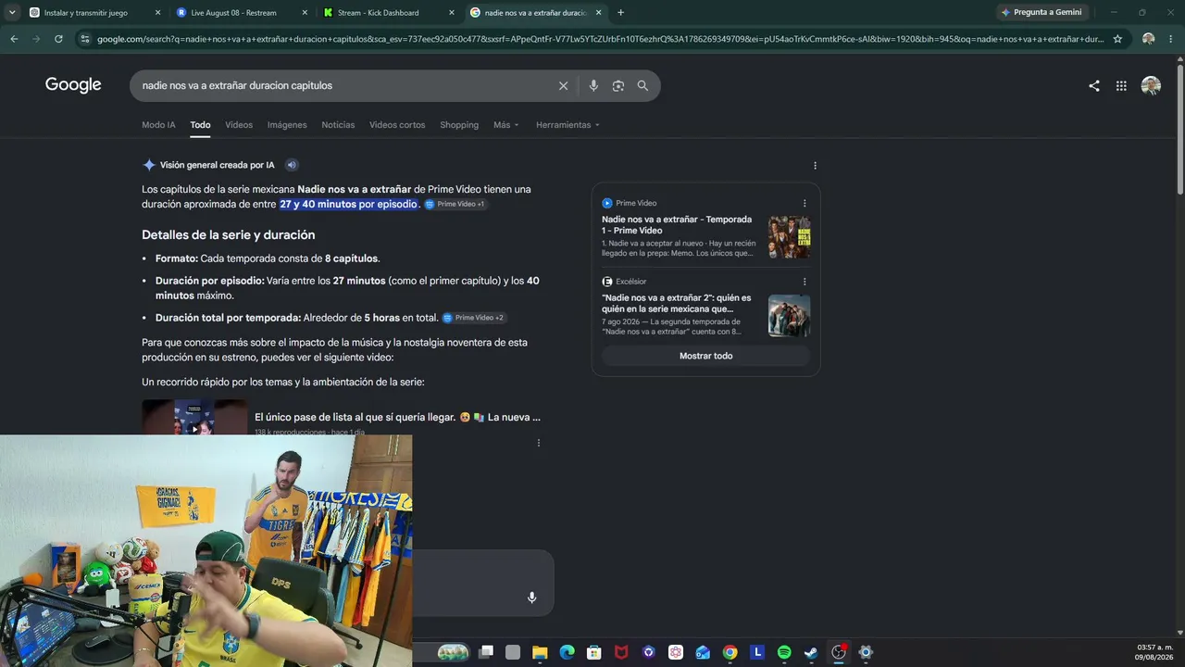The width and height of the screenshot is (1185, 667).
Task: View site information in the address bar
Action: [x=85, y=39]
